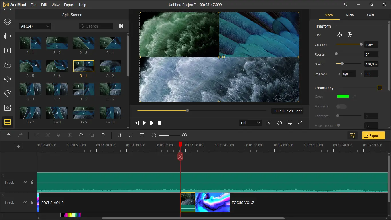Click the microphone voice-over record icon
Screen dimensions: 391x220
point(120,135)
